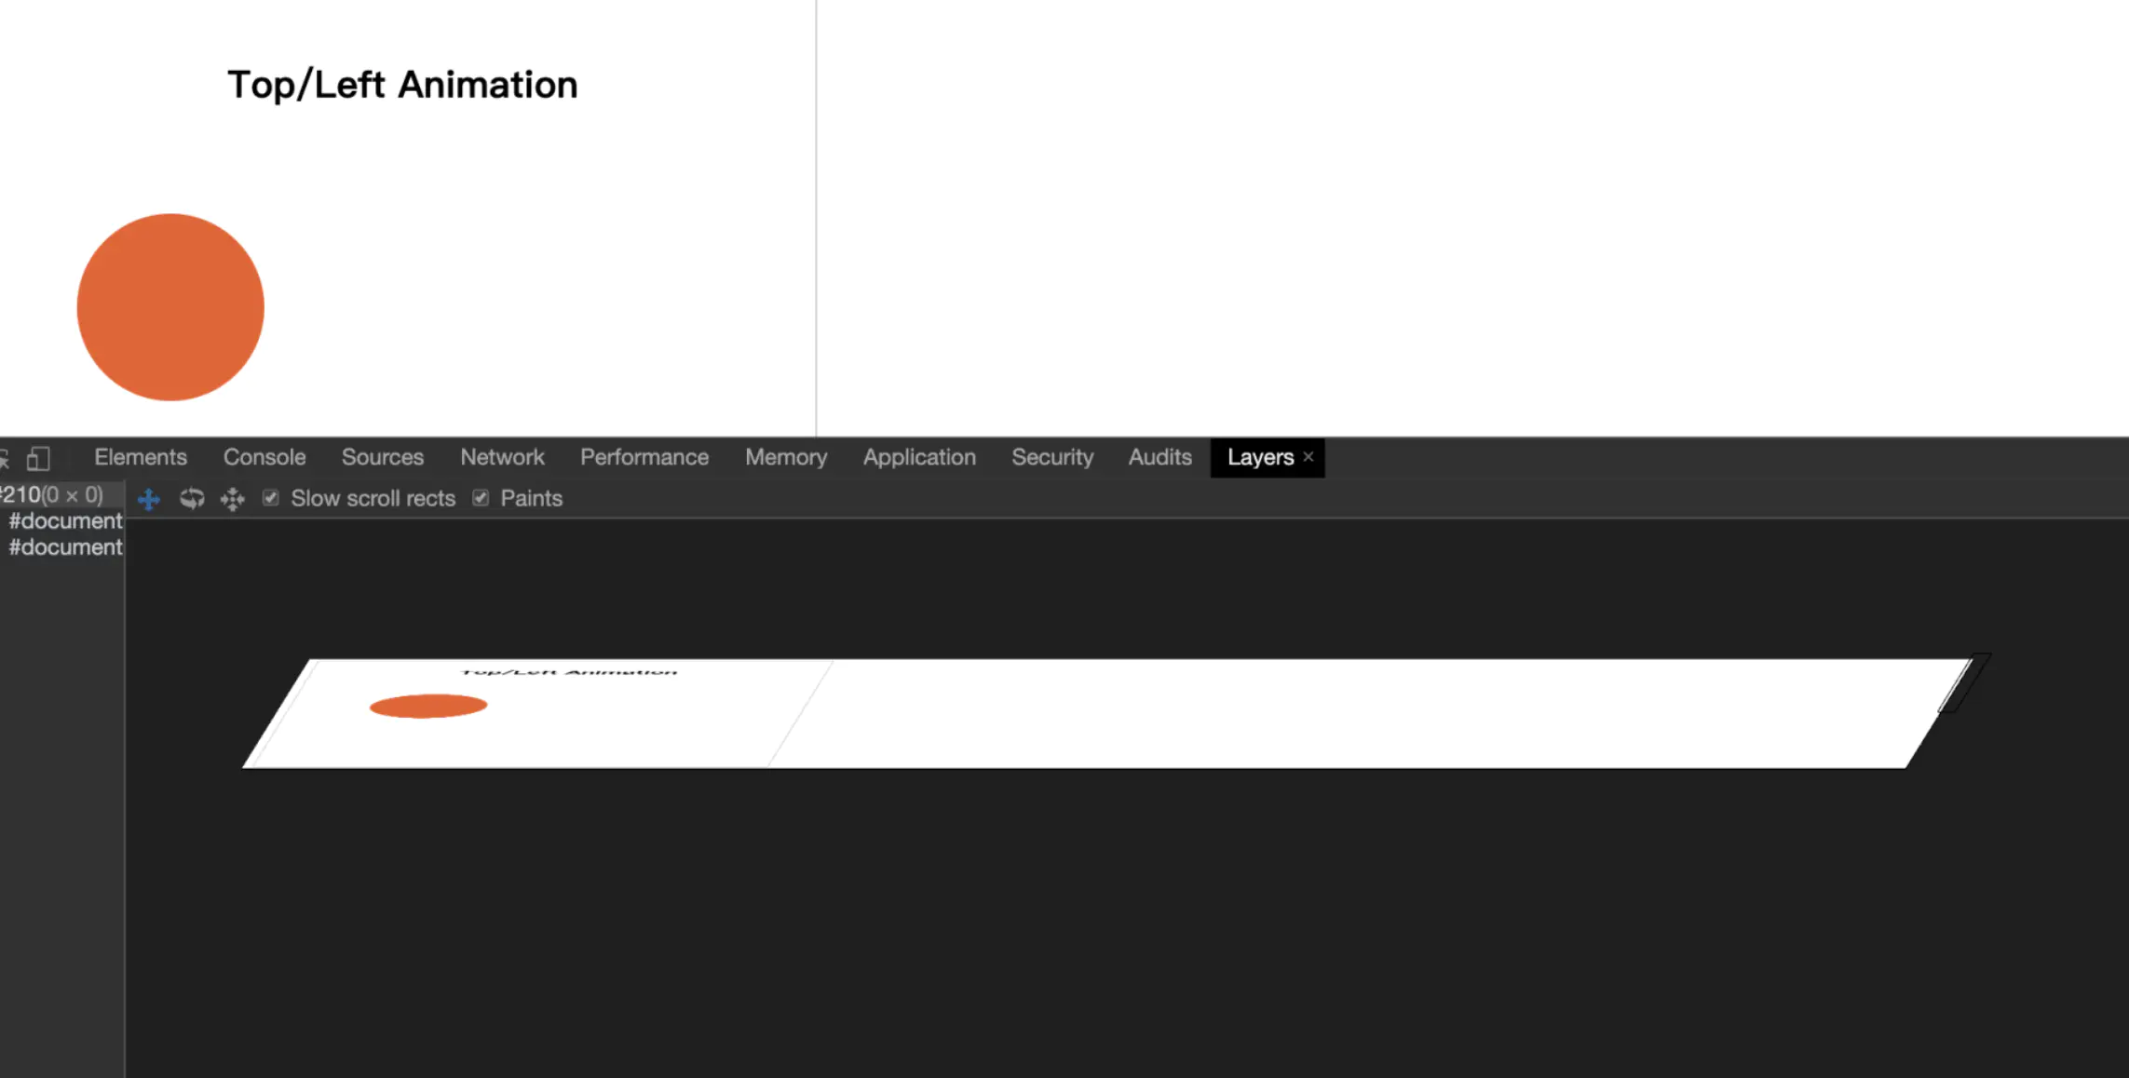Select the second #document layer

pyautogui.click(x=65, y=547)
